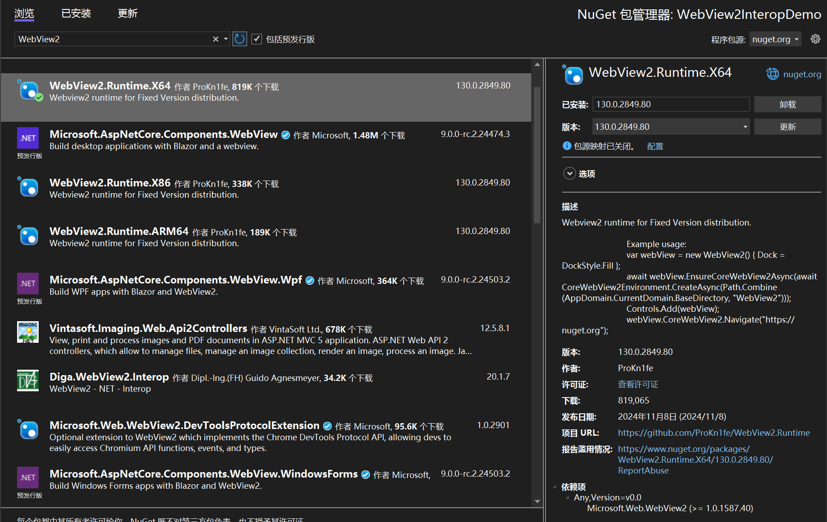Open package source settings gear
Screen dimensions: 827x522
coord(815,39)
